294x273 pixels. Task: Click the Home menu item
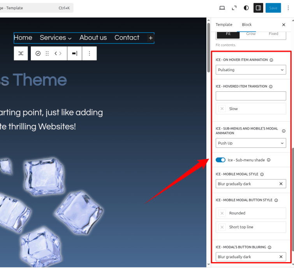(x=23, y=38)
